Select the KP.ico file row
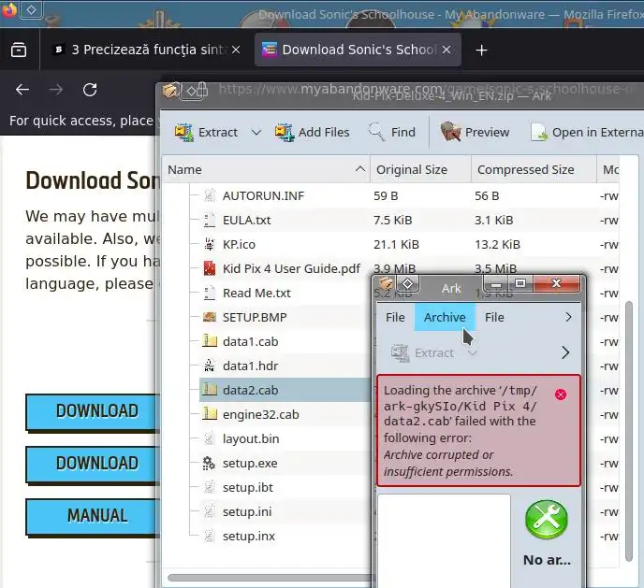This screenshot has height=588, width=644. [239, 244]
